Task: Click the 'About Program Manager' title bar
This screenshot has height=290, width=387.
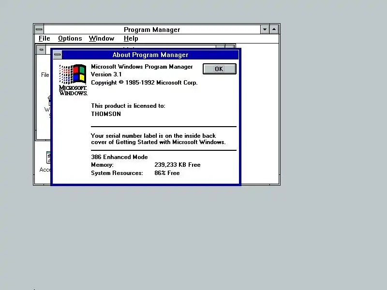Action: pyautogui.click(x=150, y=55)
